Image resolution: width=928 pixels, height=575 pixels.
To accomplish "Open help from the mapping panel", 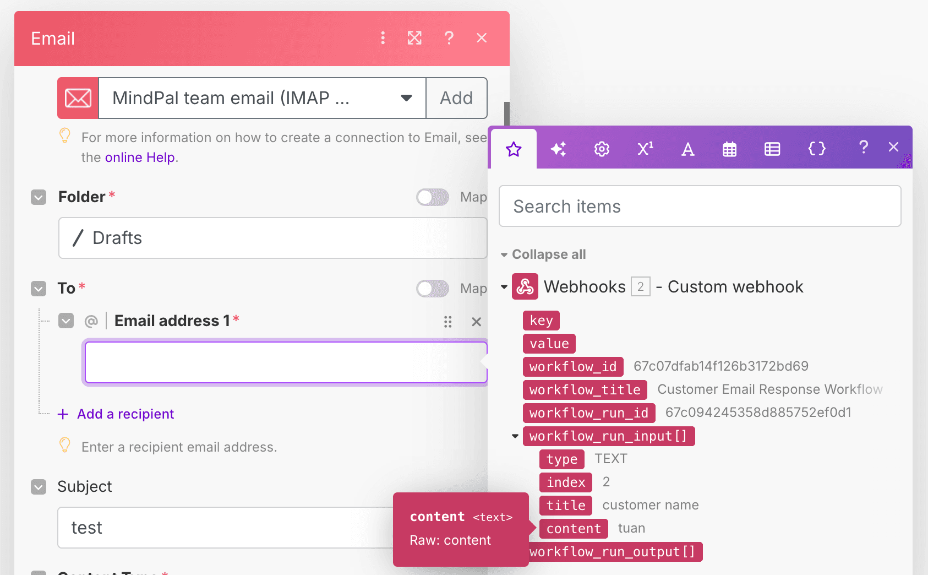I will [863, 148].
